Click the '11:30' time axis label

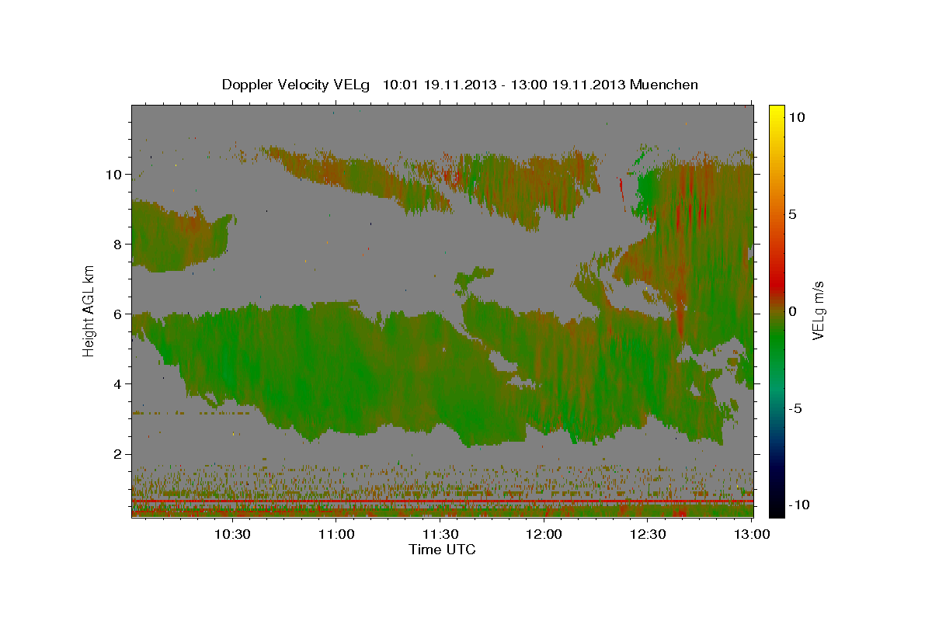pyautogui.click(x=440, y=534)
